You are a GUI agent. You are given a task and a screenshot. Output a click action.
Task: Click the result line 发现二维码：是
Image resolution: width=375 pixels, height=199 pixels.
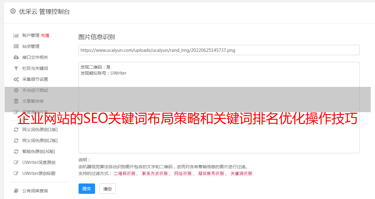click(96, 67)
